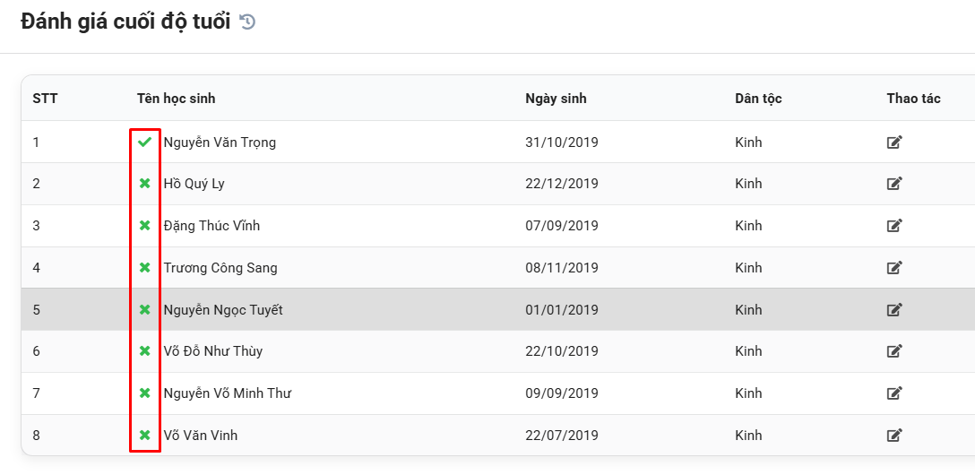The image size is (975, 475).
Task: Click the STT column header
Action: 45,99
